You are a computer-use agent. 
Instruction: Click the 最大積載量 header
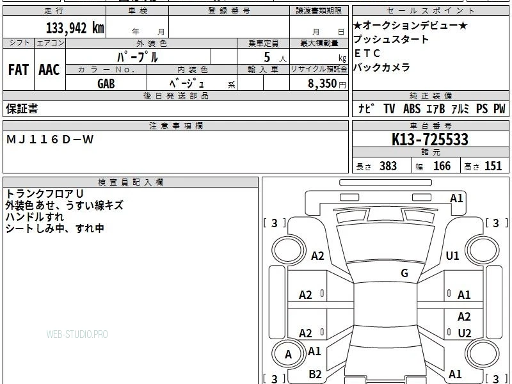[x=319, y=43]
